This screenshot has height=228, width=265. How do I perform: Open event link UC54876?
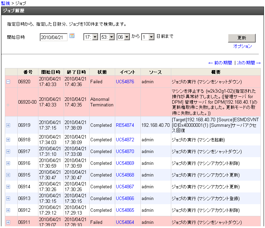point(125,82)
